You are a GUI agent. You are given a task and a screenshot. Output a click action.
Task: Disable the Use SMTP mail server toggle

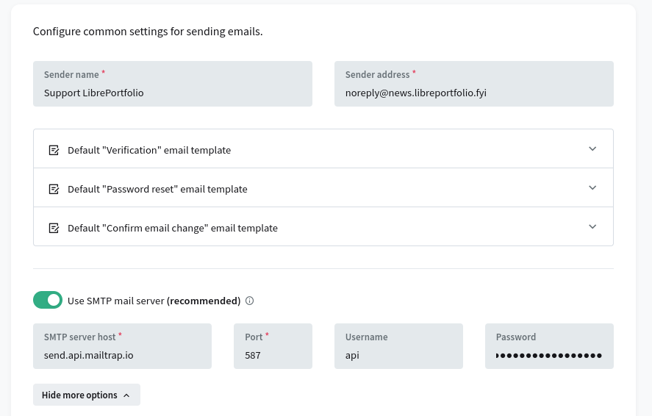(48, 300)
